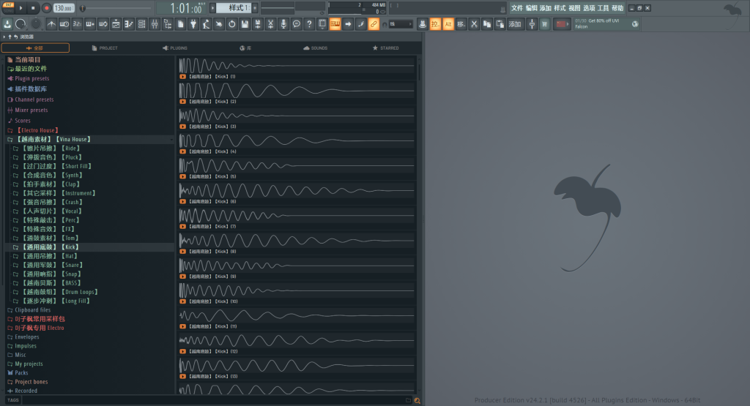
Task: Click the 添加 toolbar button
Action: click(x=515, y=24)
